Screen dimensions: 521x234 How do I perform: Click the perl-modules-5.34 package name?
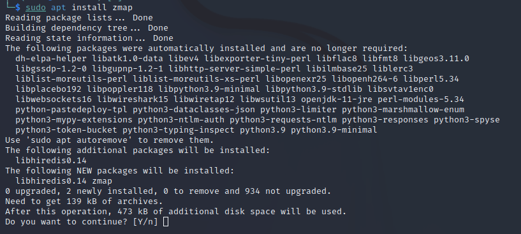point(421,99)
